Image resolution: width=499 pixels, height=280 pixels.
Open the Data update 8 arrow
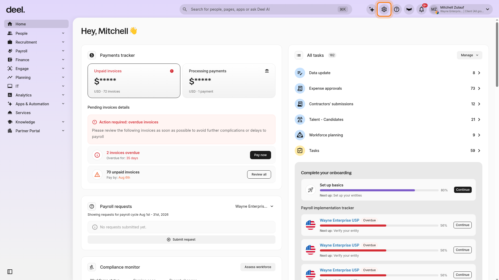(479, 73)
